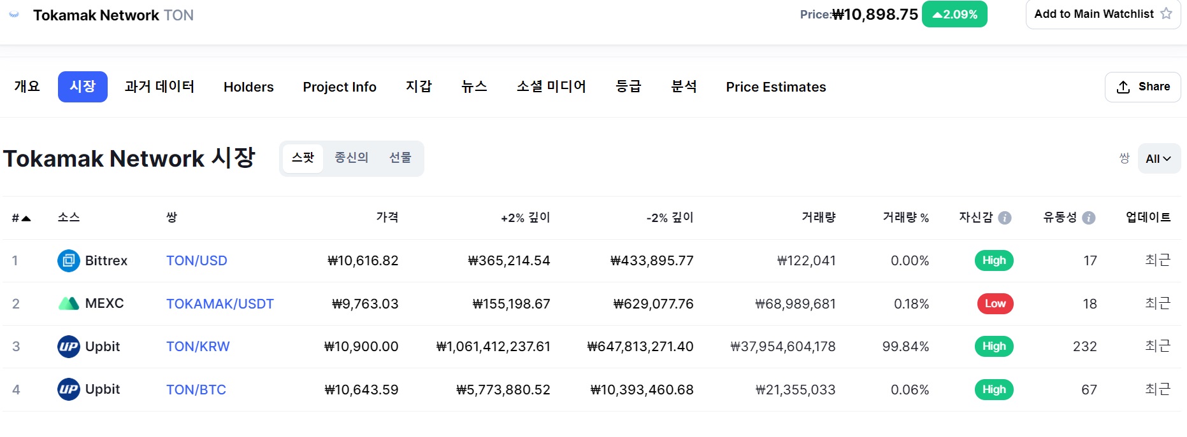Open the 분석 tab
Image resolution: width=1187 pixels, height=437 pixels.
[684, 87]
